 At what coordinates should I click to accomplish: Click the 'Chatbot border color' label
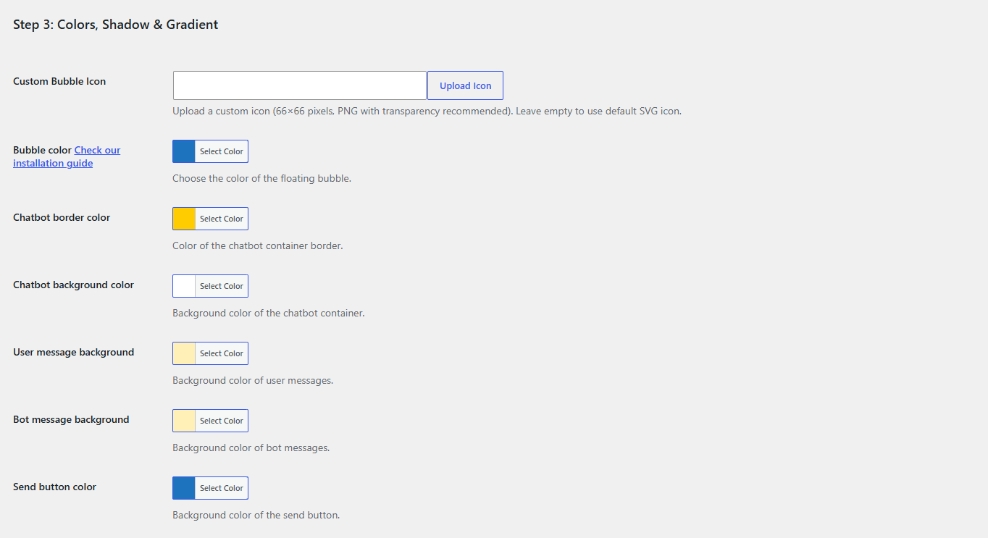pyautogui.click(x=62, y=217)
